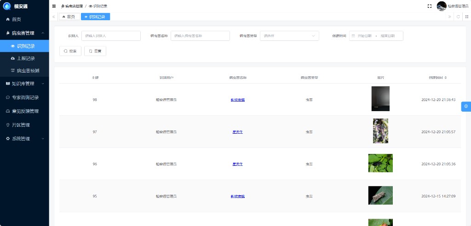Image resolution: width=471 pixels, height=226 pixels.
Task: Click the 搜索 search button
Action: (x=70, y=51)
